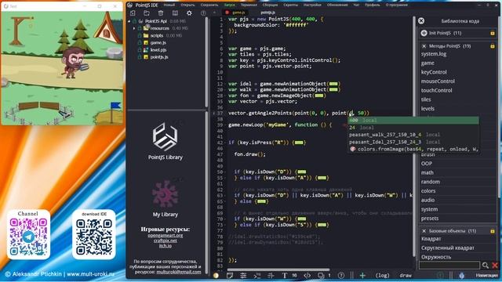502x282 pixels.
Task: Open the Настройки menu
Action: click(312, 5)
